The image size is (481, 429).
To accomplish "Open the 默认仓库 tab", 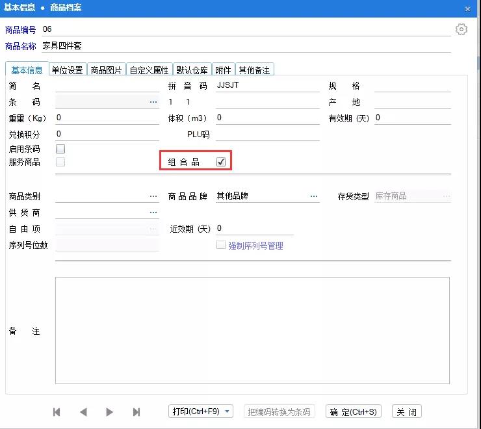I will coord(192,70).
